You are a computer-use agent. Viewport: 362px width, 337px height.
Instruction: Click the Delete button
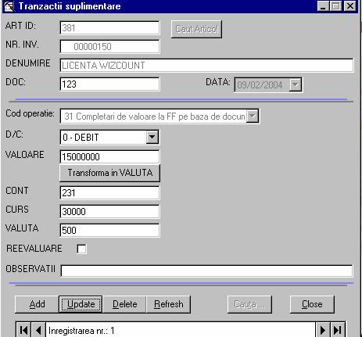click(125, 304)
